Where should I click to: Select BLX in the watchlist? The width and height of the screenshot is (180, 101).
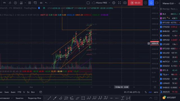click(170, 14)
